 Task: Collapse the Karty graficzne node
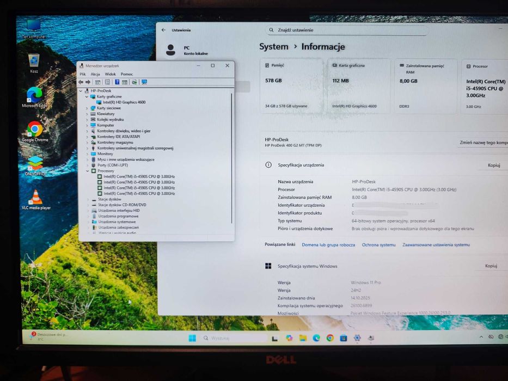click(x=87, y=96)
